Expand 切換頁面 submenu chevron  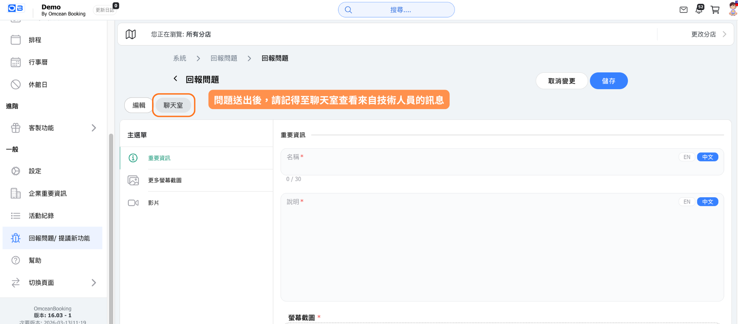pos(94,283)
